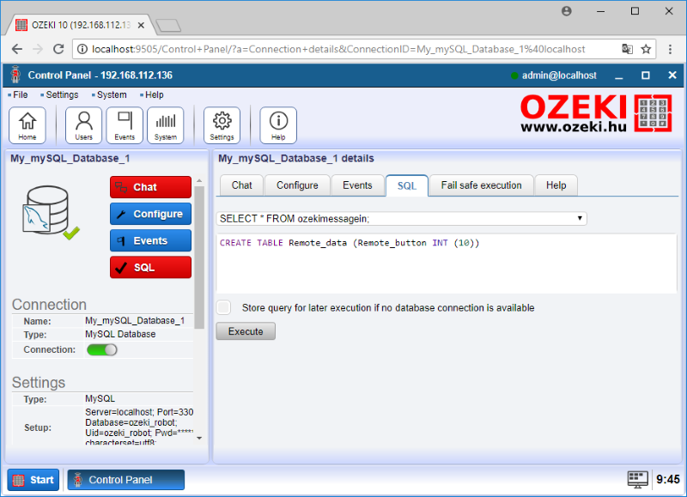
Task: Click inside the SQL query text area
Action: tap(447, 266)
